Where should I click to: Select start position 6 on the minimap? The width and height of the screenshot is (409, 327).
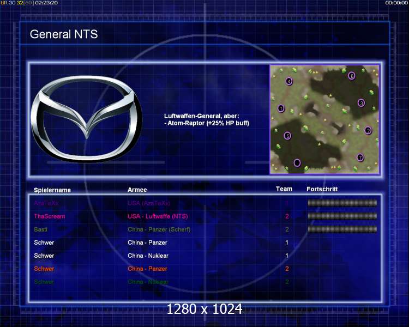[352, 76]
